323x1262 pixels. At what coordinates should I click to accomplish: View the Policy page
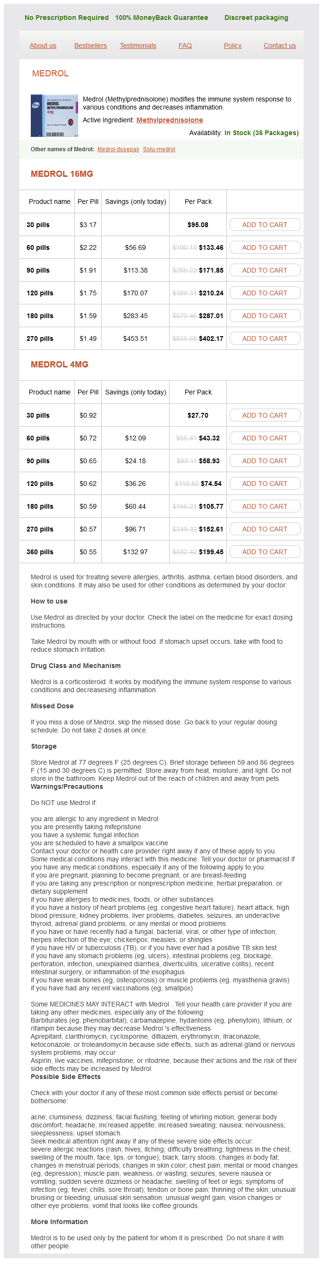(x=233, y=46)
